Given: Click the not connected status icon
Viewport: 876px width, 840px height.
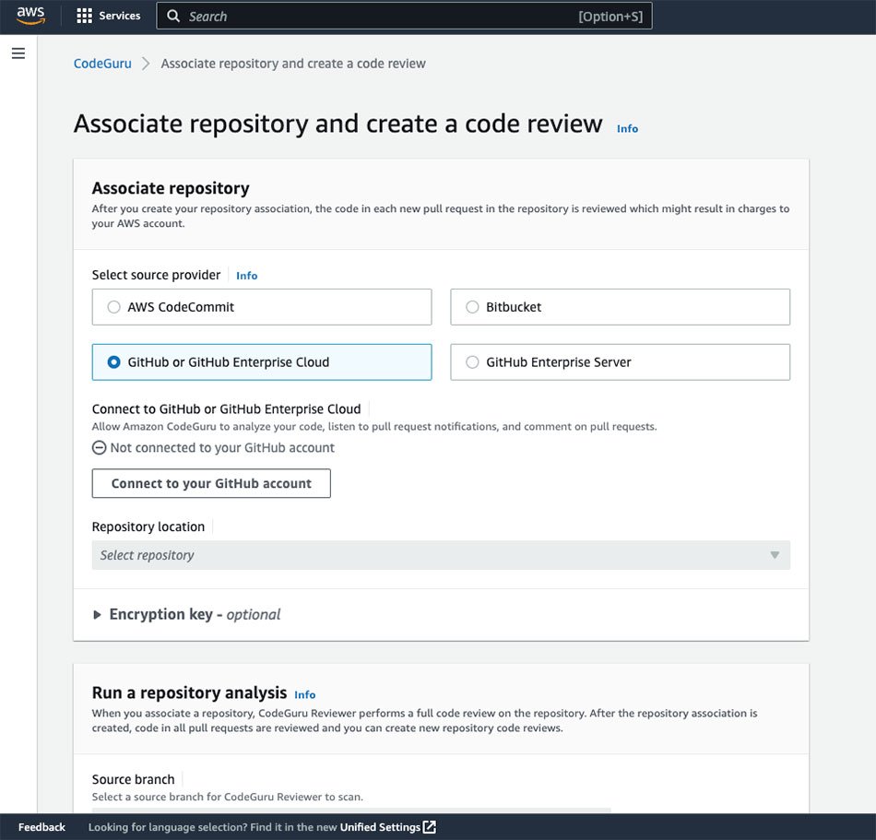Looking at the screenshot, I should coord(100,448).
